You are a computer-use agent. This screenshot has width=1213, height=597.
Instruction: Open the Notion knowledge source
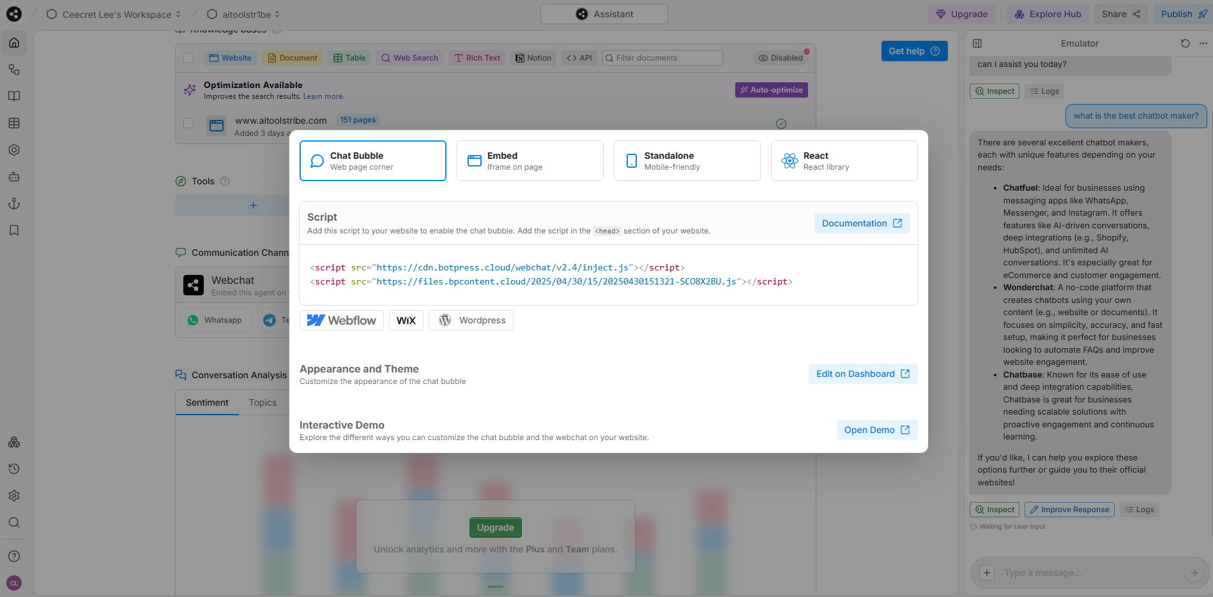click(533, 57)
